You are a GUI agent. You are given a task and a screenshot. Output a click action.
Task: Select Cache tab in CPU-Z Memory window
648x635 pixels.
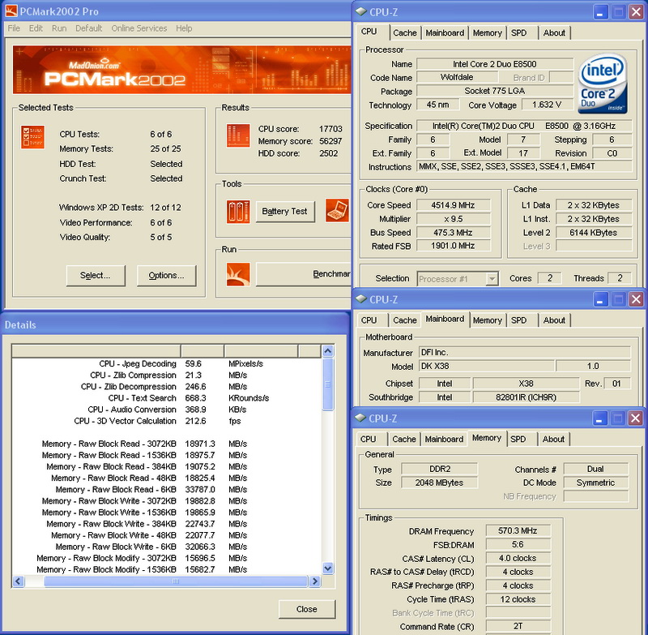click(x=403, y=439)
